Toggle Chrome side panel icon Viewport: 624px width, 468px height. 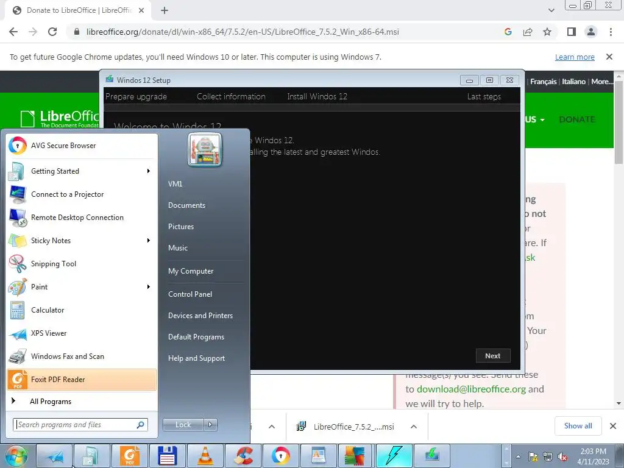click(x=572, y=32)
